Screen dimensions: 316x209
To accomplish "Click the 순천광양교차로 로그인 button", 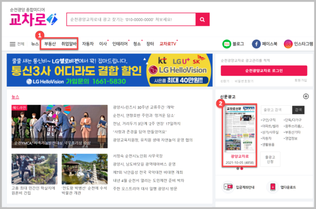I will pyautogui.click(x=264, y=71).
